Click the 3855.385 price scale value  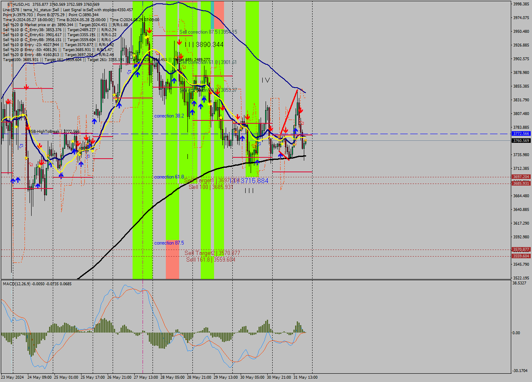pyautogui.click(x=521, y=86)
